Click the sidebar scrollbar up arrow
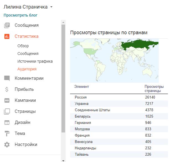The width and height of the screenshot is (169, 162). (x=63, y=22)
